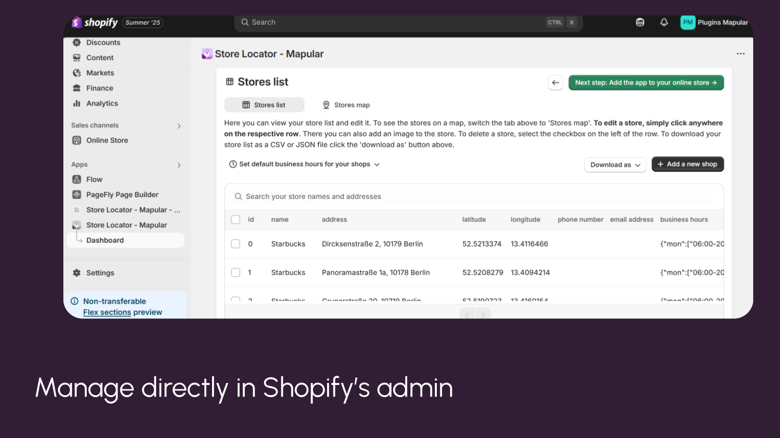
Task: Click the Summer '25 badge
Action: coord(142,22)
